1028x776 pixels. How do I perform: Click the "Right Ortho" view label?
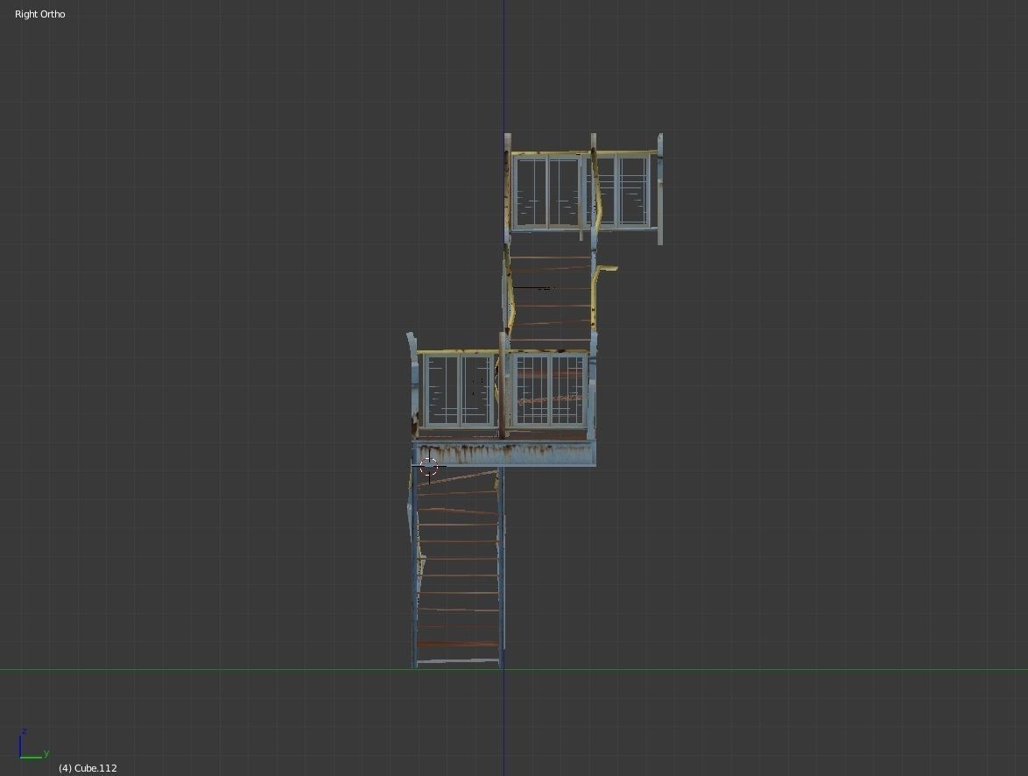(40, 14)
